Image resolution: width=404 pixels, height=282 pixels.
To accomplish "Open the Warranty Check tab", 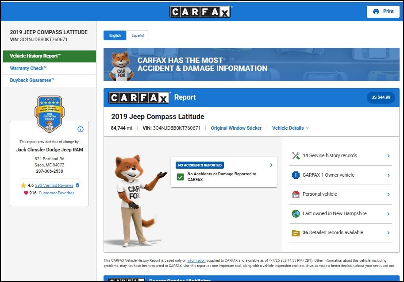I will pyautogui.click(x=28, y=69).
